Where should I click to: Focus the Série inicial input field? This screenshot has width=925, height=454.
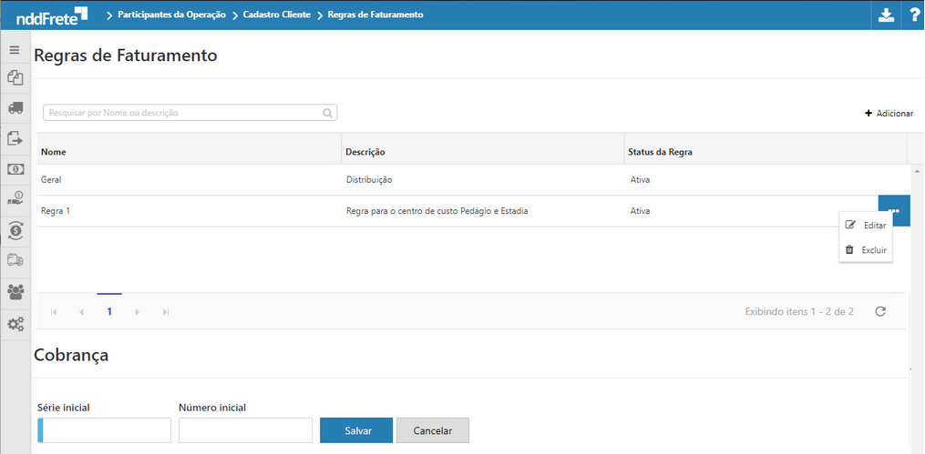click(106, 430)
